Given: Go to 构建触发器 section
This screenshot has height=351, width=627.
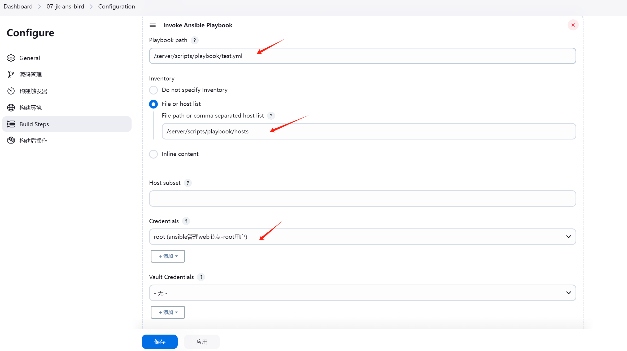Looking at the screenshot, I should pos(67,91).
